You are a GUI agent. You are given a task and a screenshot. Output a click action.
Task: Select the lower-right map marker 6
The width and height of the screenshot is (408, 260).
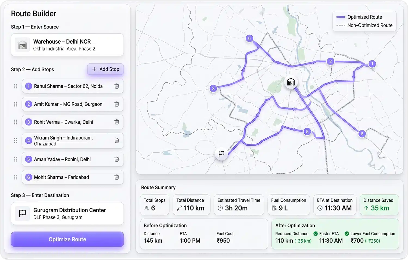(362, 134)
